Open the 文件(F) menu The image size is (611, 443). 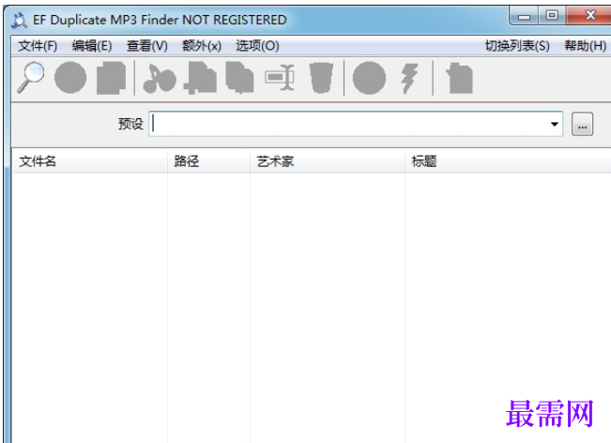coord(38,46)
